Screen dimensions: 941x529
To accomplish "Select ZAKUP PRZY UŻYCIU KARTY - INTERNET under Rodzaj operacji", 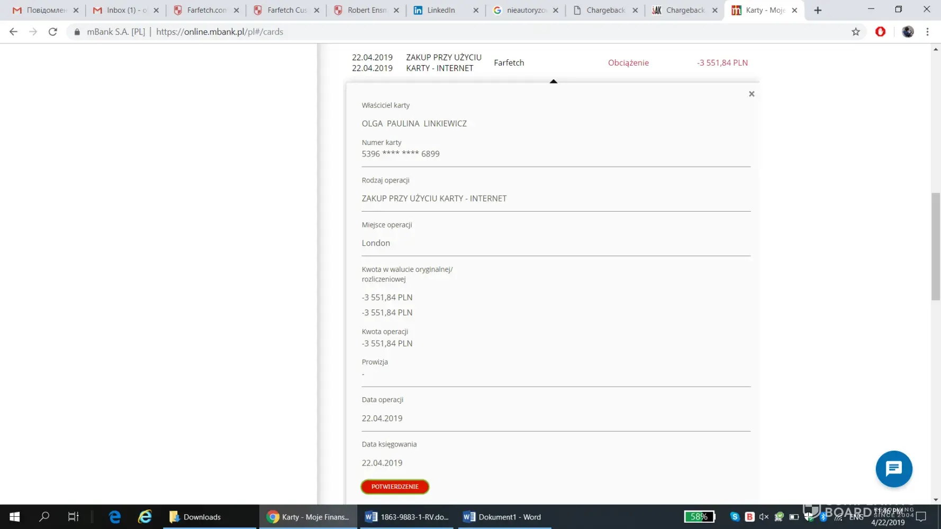I will [434, 198].
